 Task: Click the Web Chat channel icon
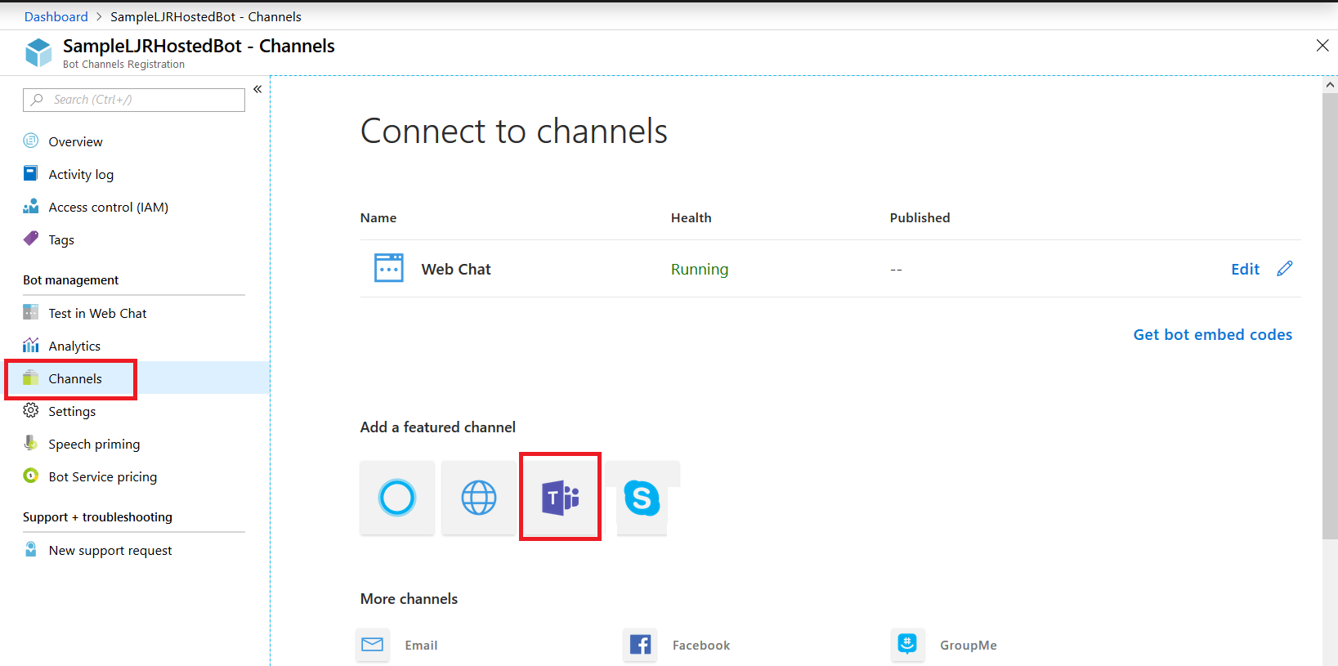pyautogui.click(x=389, y=268)
